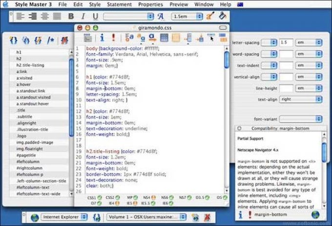This screenshot has height=226, width=332.
Task: Click the text list view icon in editor toolbar
Action: click(88, 38)
